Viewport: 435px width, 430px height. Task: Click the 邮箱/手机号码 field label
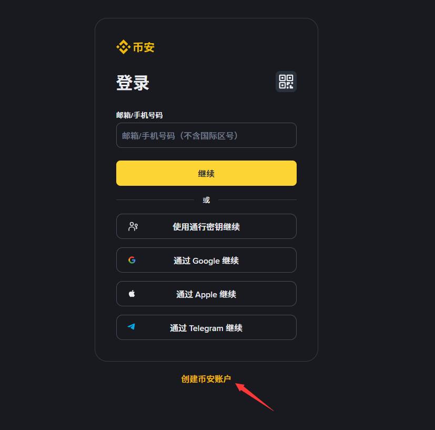(139, 115)
